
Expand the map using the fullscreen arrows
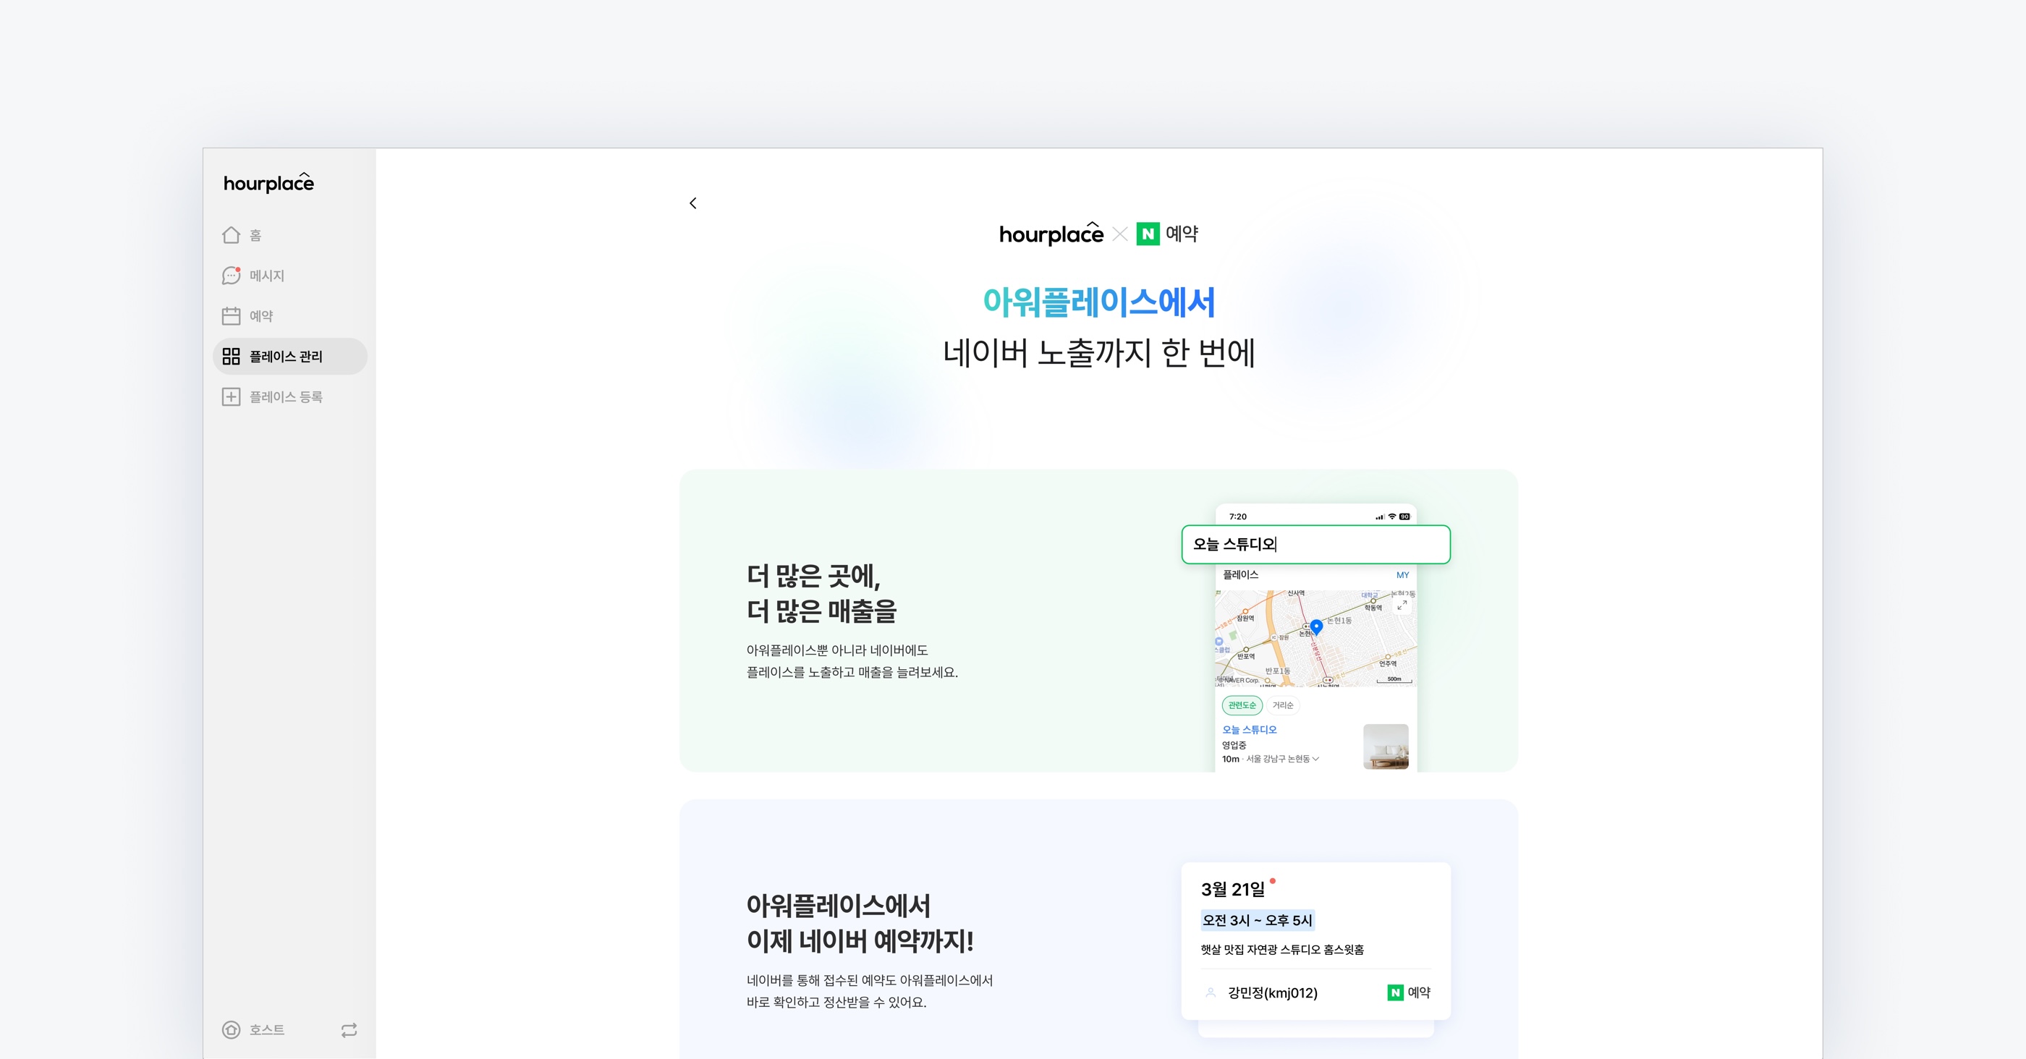[x=1402, y=605]
